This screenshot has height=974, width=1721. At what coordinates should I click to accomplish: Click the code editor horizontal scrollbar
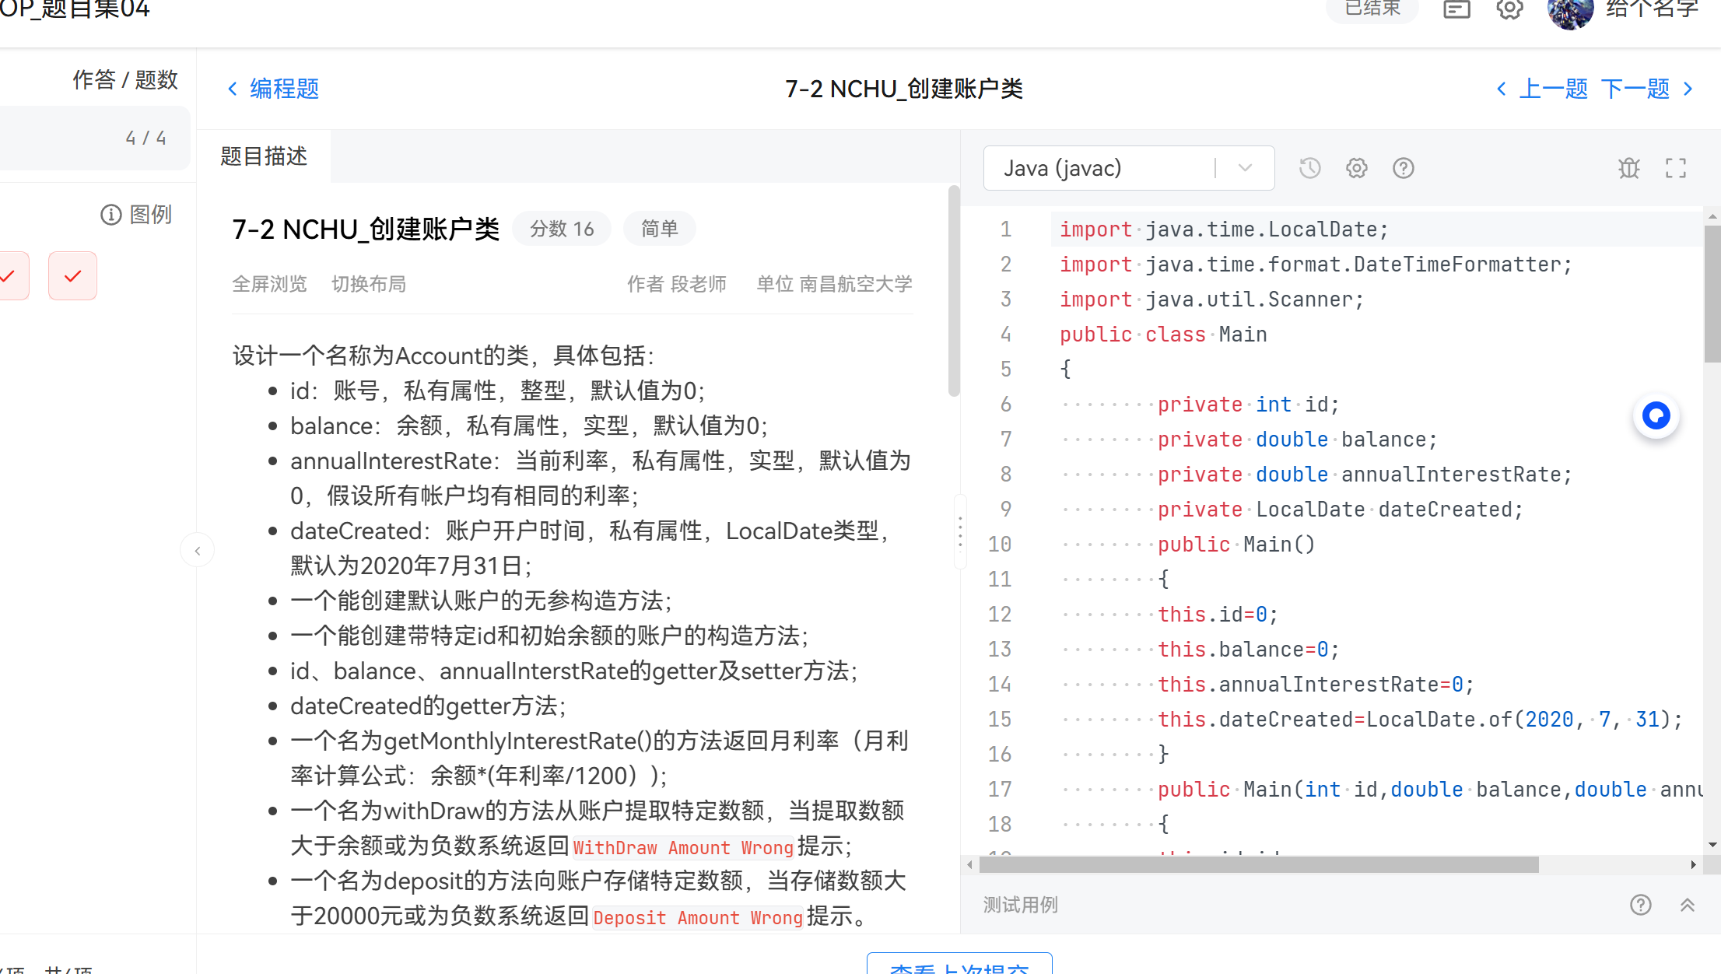(x=1259, y=864)
